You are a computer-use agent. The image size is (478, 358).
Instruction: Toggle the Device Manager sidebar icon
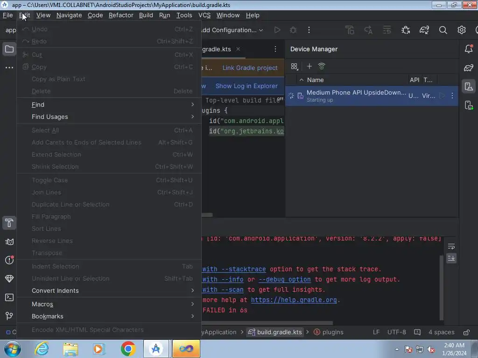[x=469, y=86]
